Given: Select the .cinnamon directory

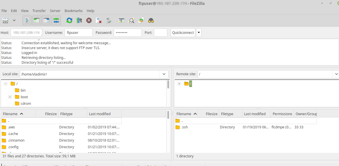Looking at the screenshot, I should pos(61,140).
